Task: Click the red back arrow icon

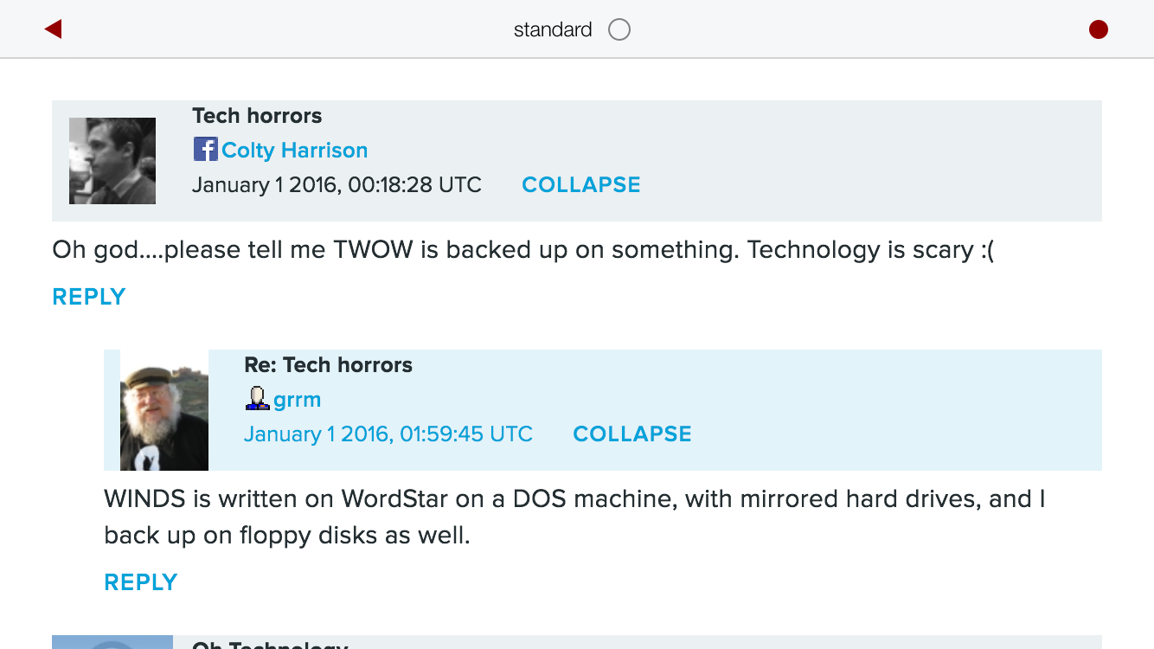Action: 54,29
